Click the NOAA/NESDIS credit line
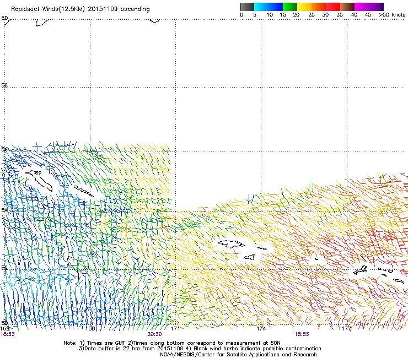This screenshot has width=408, height=358. [x=238, y=355]
